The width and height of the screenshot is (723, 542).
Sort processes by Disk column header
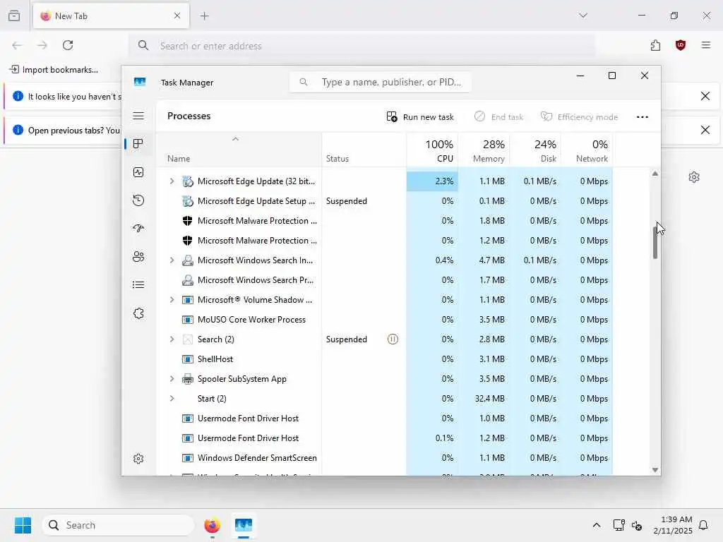coord(535,151)
